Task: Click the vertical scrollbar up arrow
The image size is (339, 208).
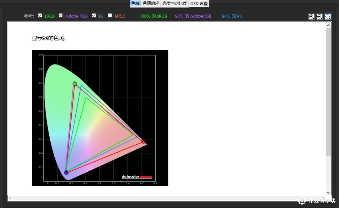Action: point(328,25)
